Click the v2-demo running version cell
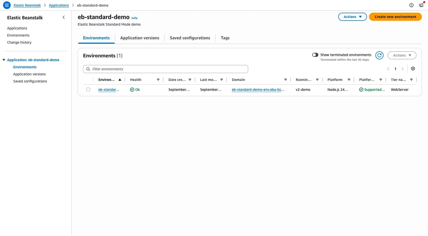The height and width of the screenshot is (236, 428). point(303,90)
